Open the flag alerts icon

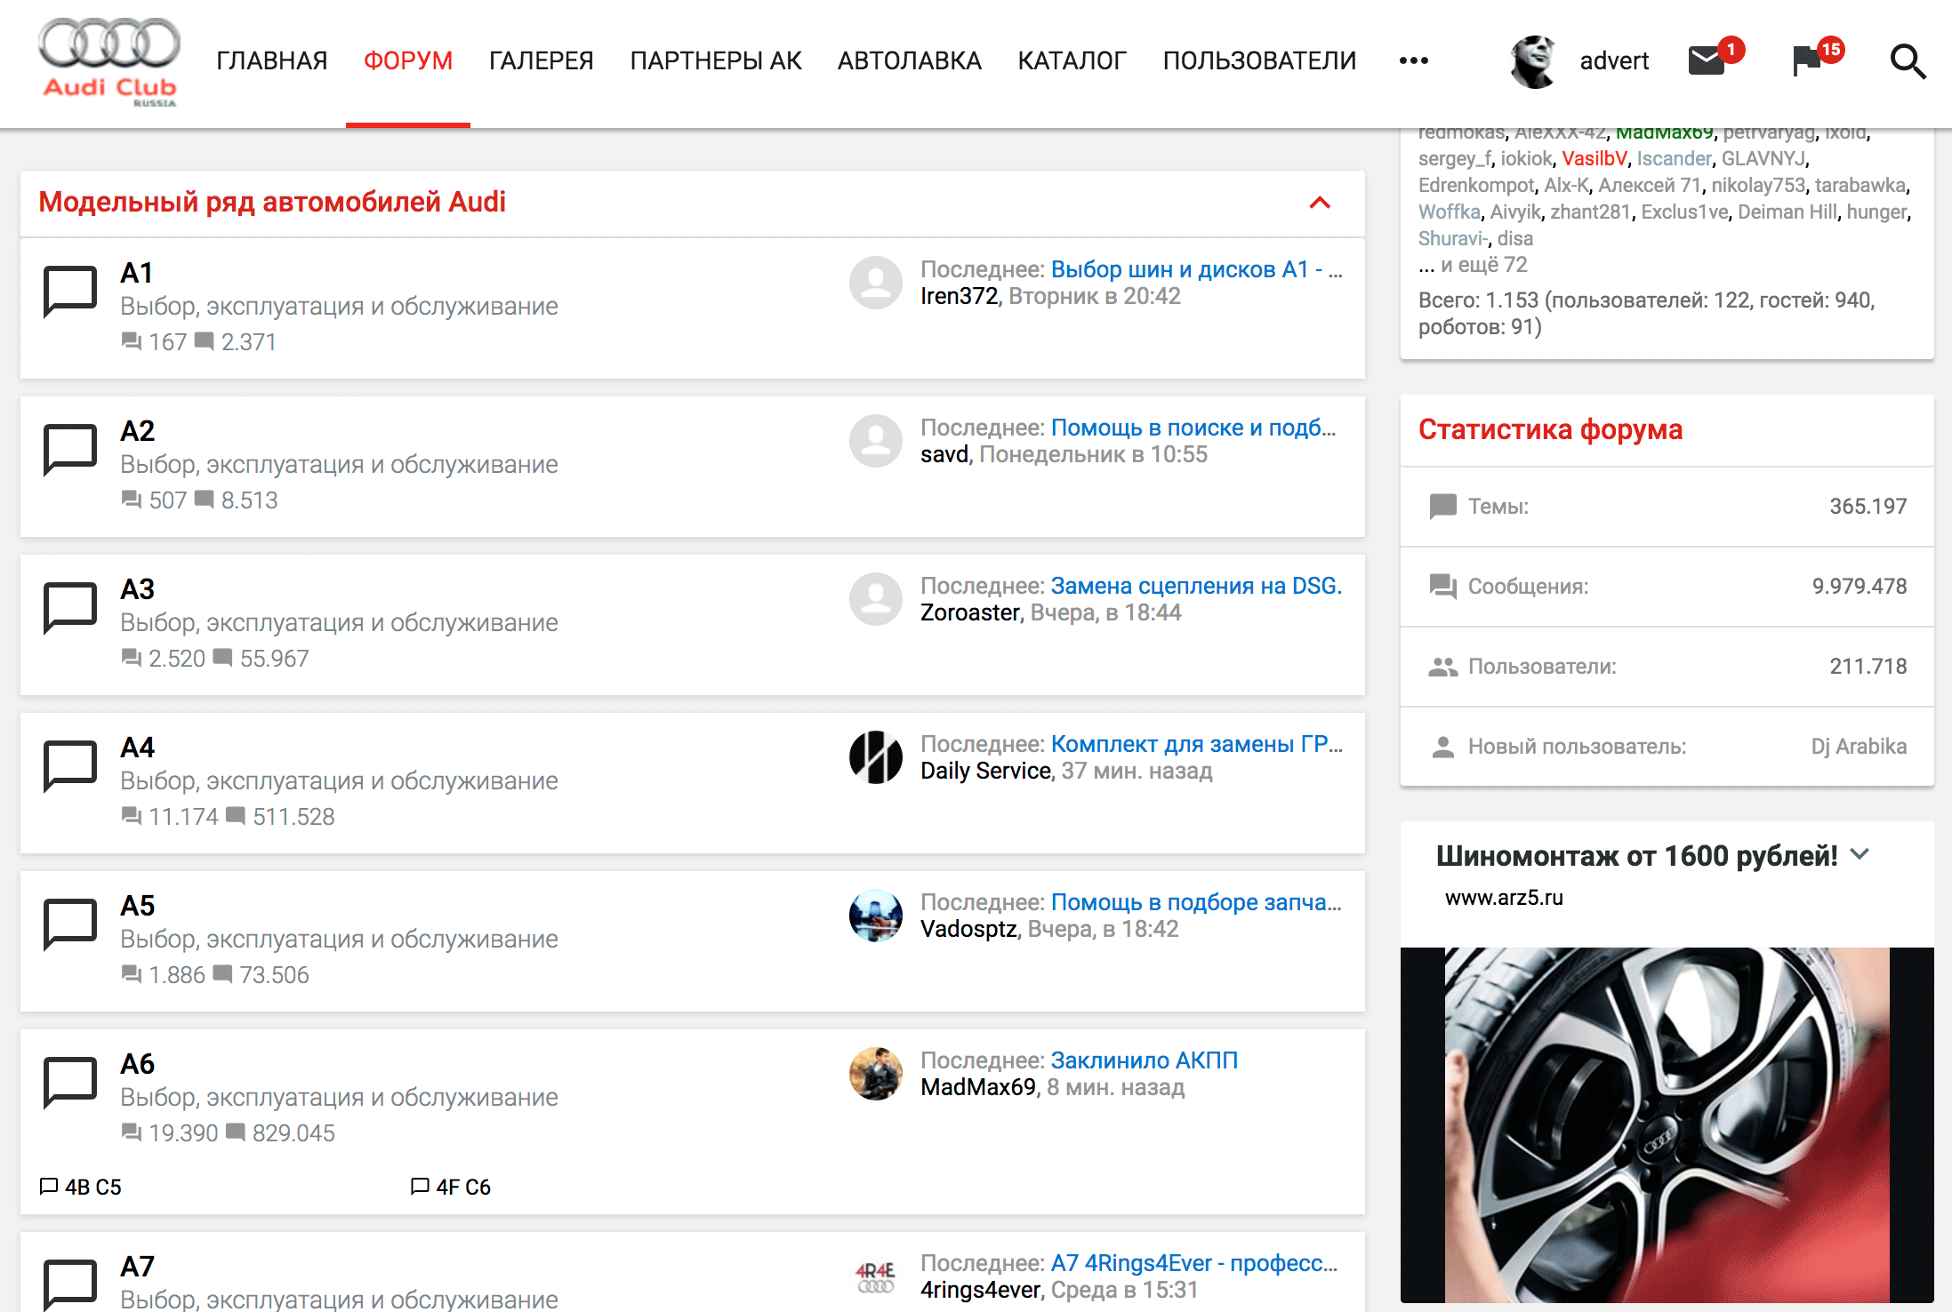pos(1807,61)
